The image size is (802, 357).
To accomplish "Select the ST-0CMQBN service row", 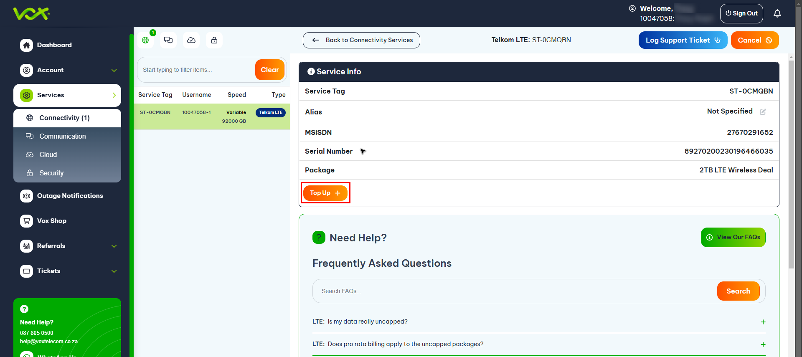I will (x=212, y=116).
